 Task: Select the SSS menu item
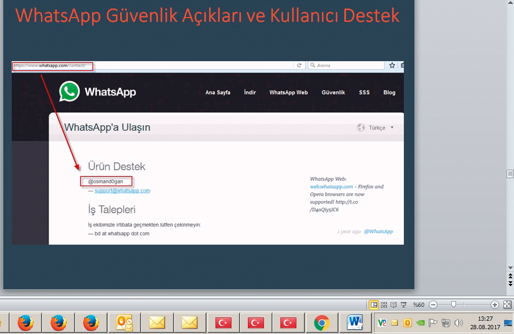[364, 92]
